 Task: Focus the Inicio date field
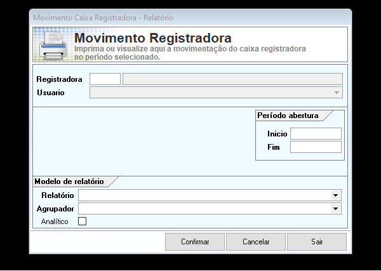coord(316,133)
